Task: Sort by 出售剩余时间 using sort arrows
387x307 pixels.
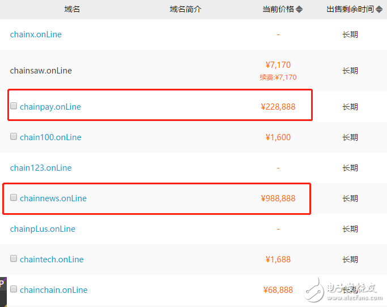Action: tap(378, 10)
